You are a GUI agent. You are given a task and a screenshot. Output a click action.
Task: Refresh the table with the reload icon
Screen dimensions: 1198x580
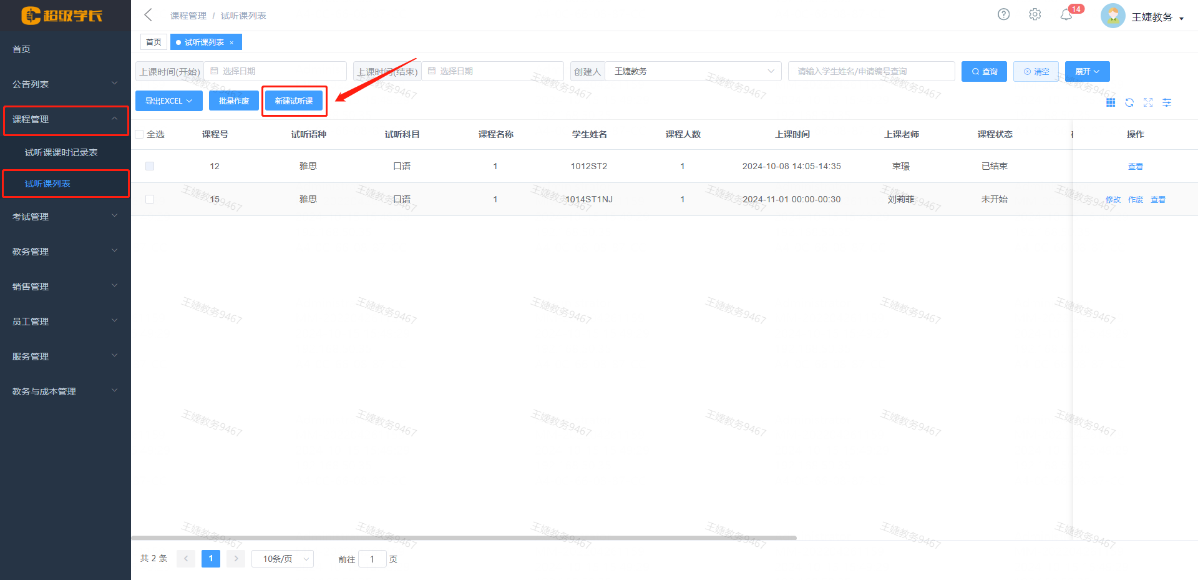(1129, 102)
